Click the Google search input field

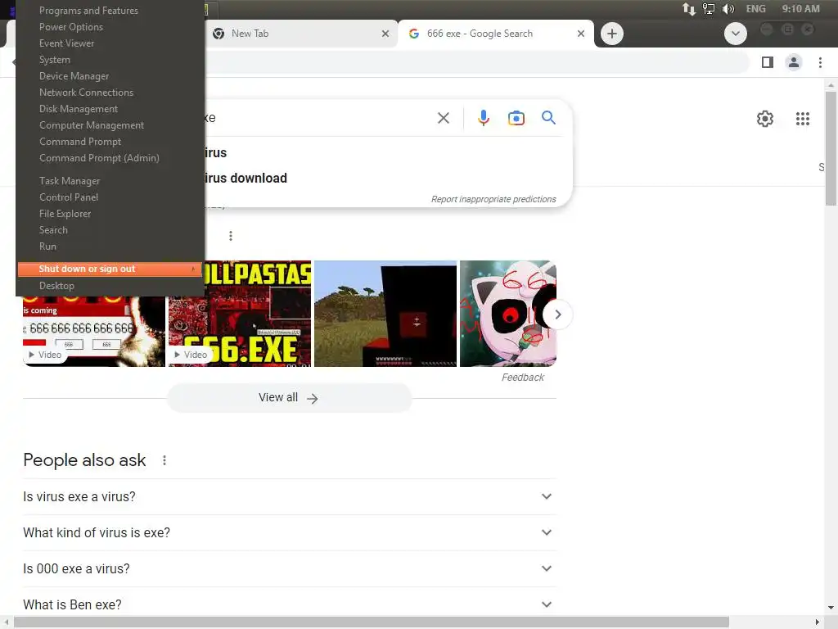coord(318,118)
